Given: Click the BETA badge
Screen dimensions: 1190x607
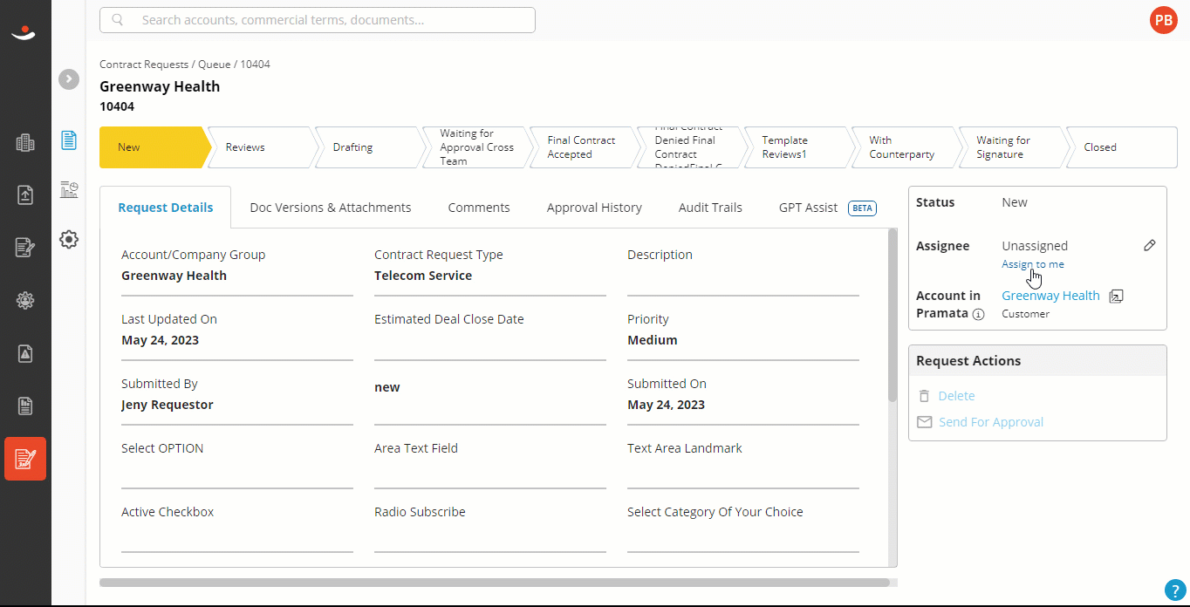Looking at the screenshot, I should pos(862,208).
